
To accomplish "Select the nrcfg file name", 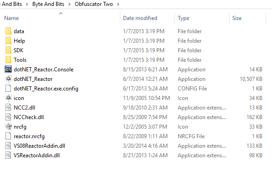I will click(x=20, y=127).
